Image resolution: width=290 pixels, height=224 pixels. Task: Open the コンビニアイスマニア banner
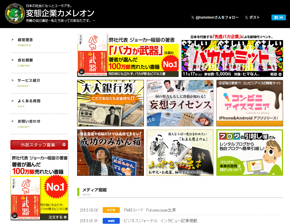(x=249, y=103)
